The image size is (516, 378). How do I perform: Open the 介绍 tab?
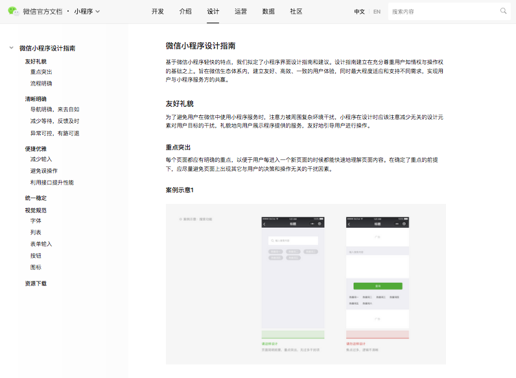click(x=185, y=12)
